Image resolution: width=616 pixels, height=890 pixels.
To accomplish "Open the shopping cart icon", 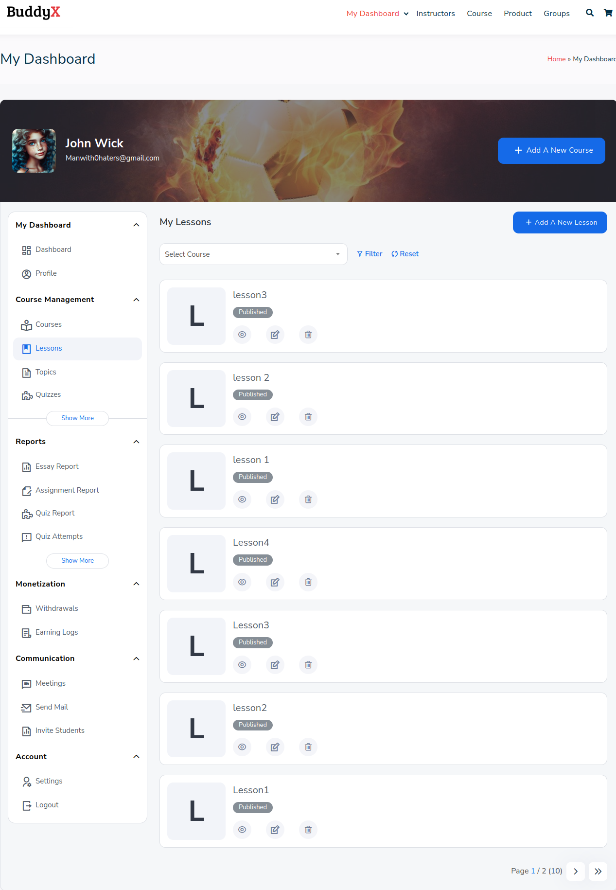I will 608,13.
